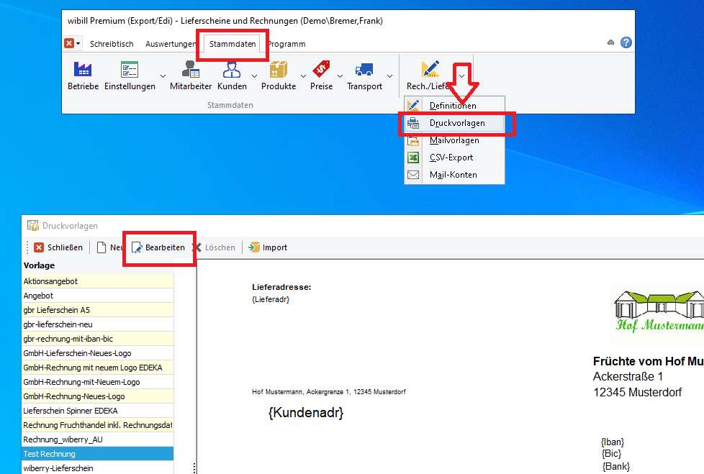
Task: Switch to the Programm tab
Action: point(286,44)
